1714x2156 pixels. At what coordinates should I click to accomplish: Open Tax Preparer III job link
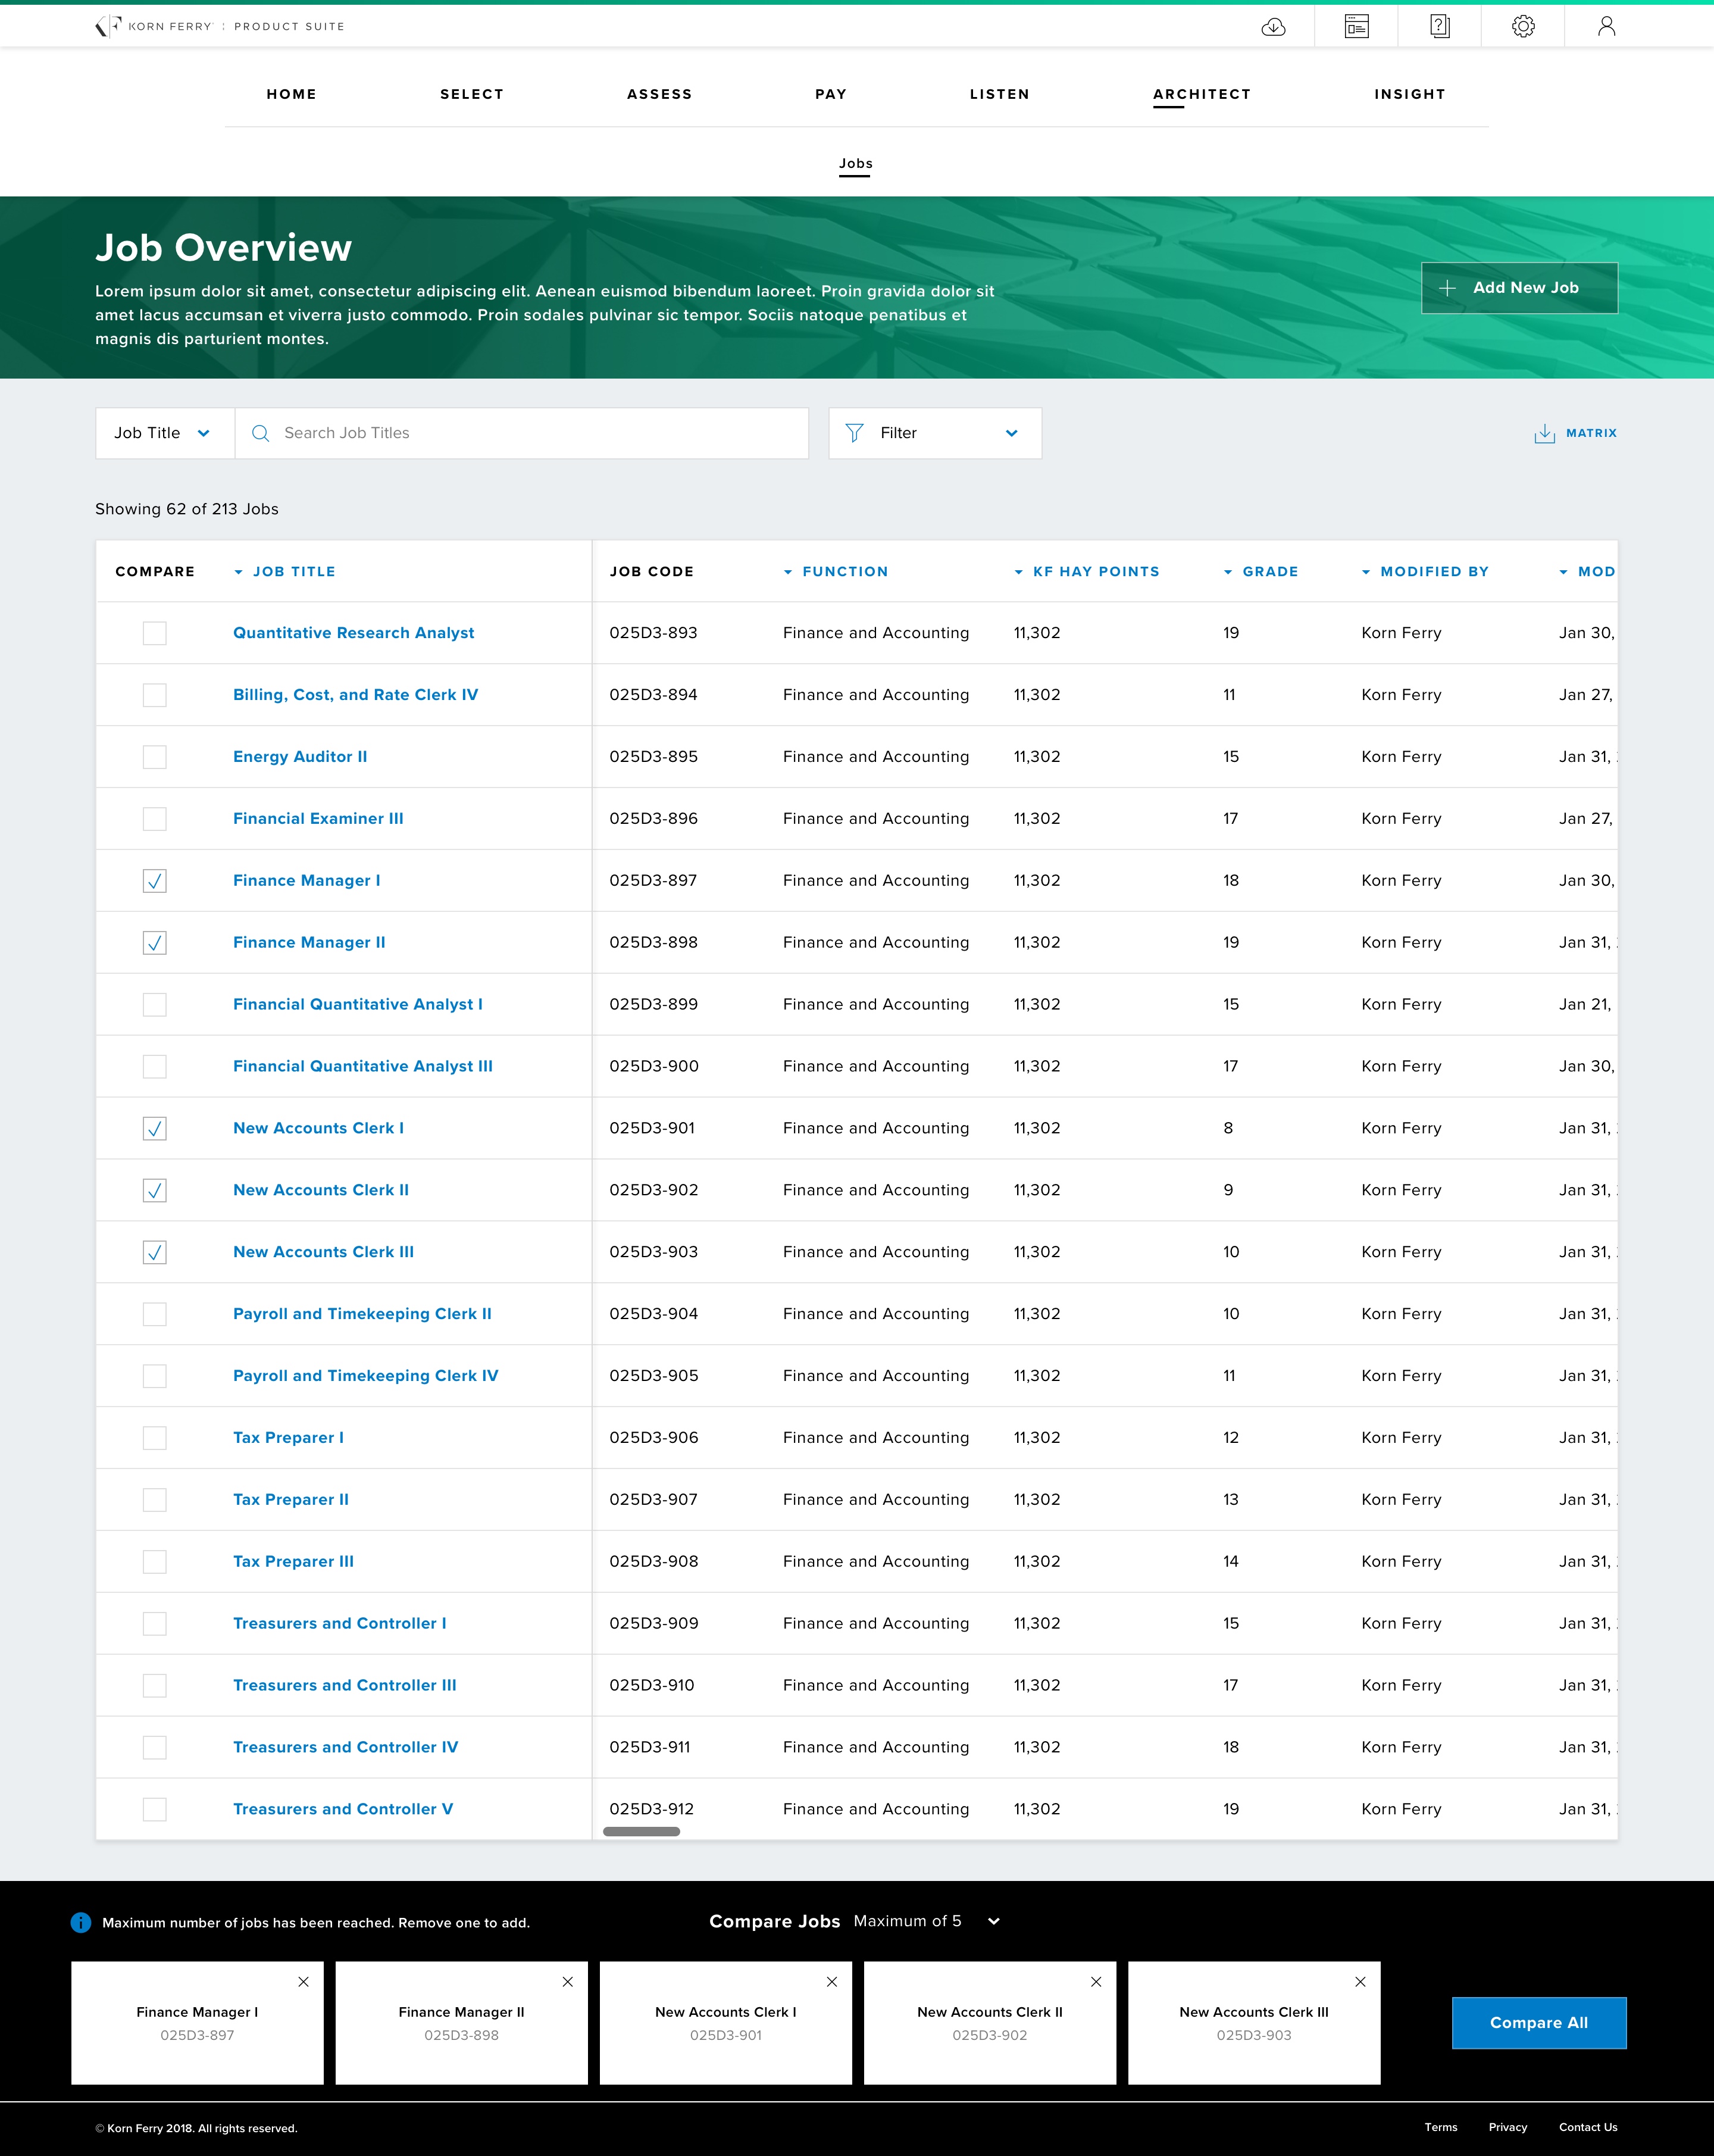click(293, 1562)
